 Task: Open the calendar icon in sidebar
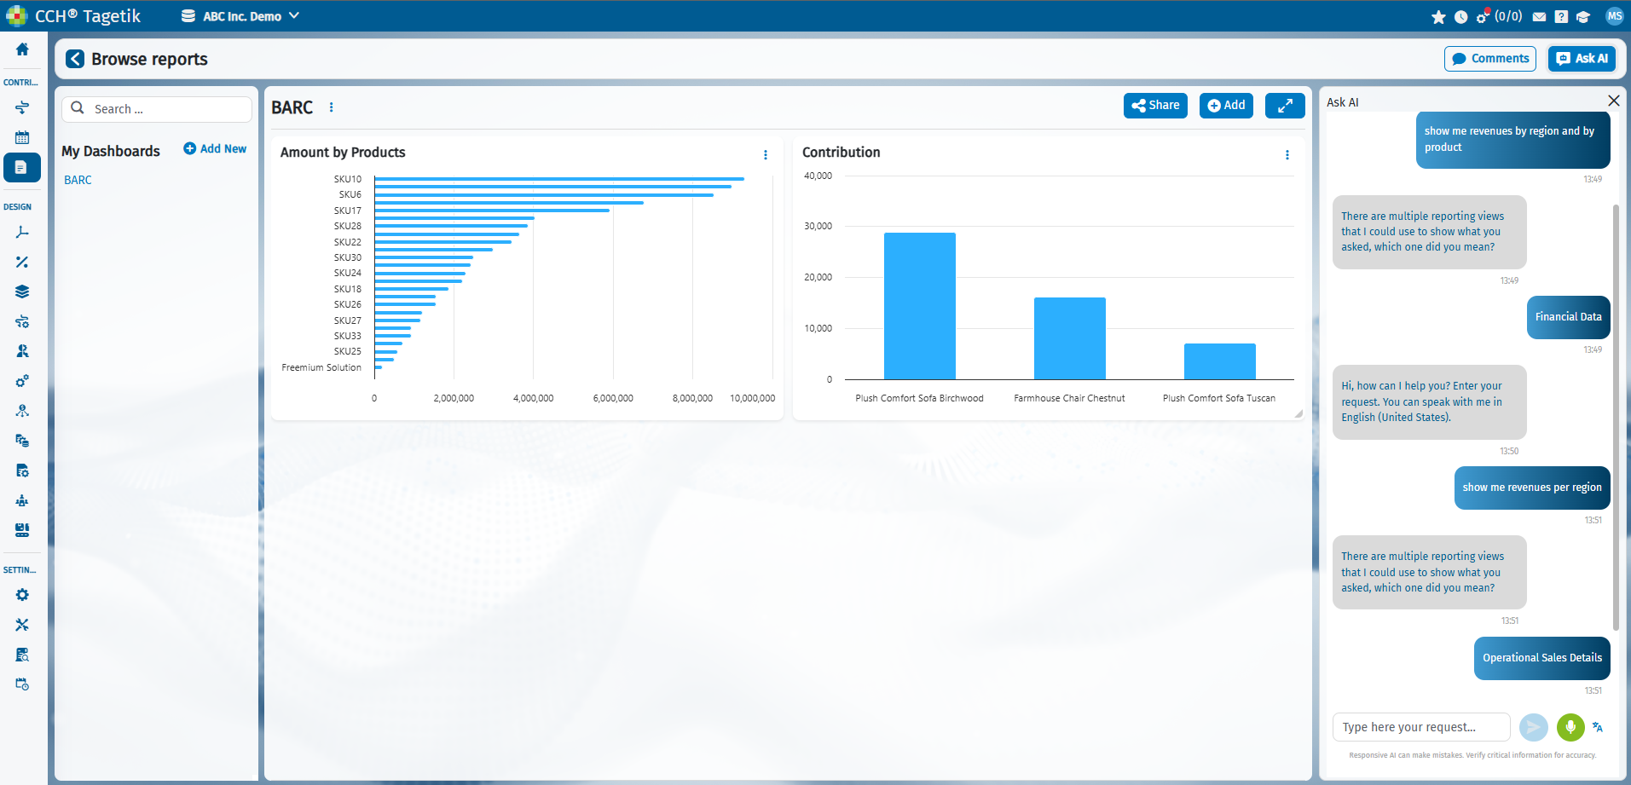pyautogui.click(x=22, y=137)
